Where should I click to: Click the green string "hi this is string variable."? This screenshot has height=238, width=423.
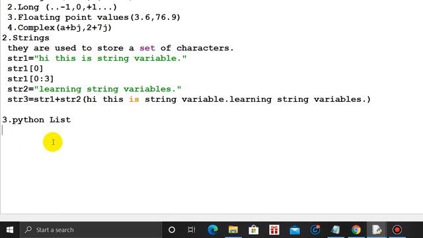(110, 58)
